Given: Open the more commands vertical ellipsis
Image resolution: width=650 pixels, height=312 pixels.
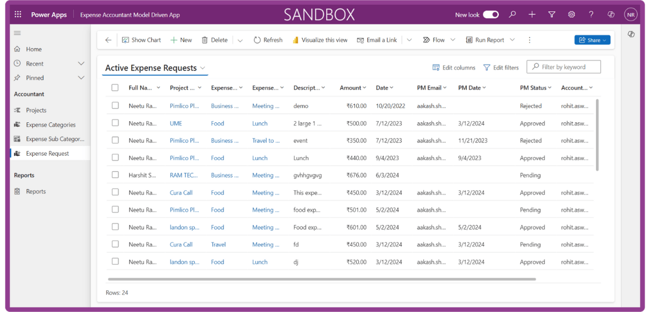Looking at the screenshot, I should [529, 40].
